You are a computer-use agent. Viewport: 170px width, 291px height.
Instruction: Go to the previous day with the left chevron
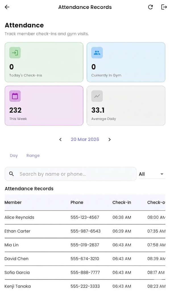60,140
